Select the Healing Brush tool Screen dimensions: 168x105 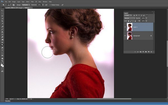tap(2, 27)
